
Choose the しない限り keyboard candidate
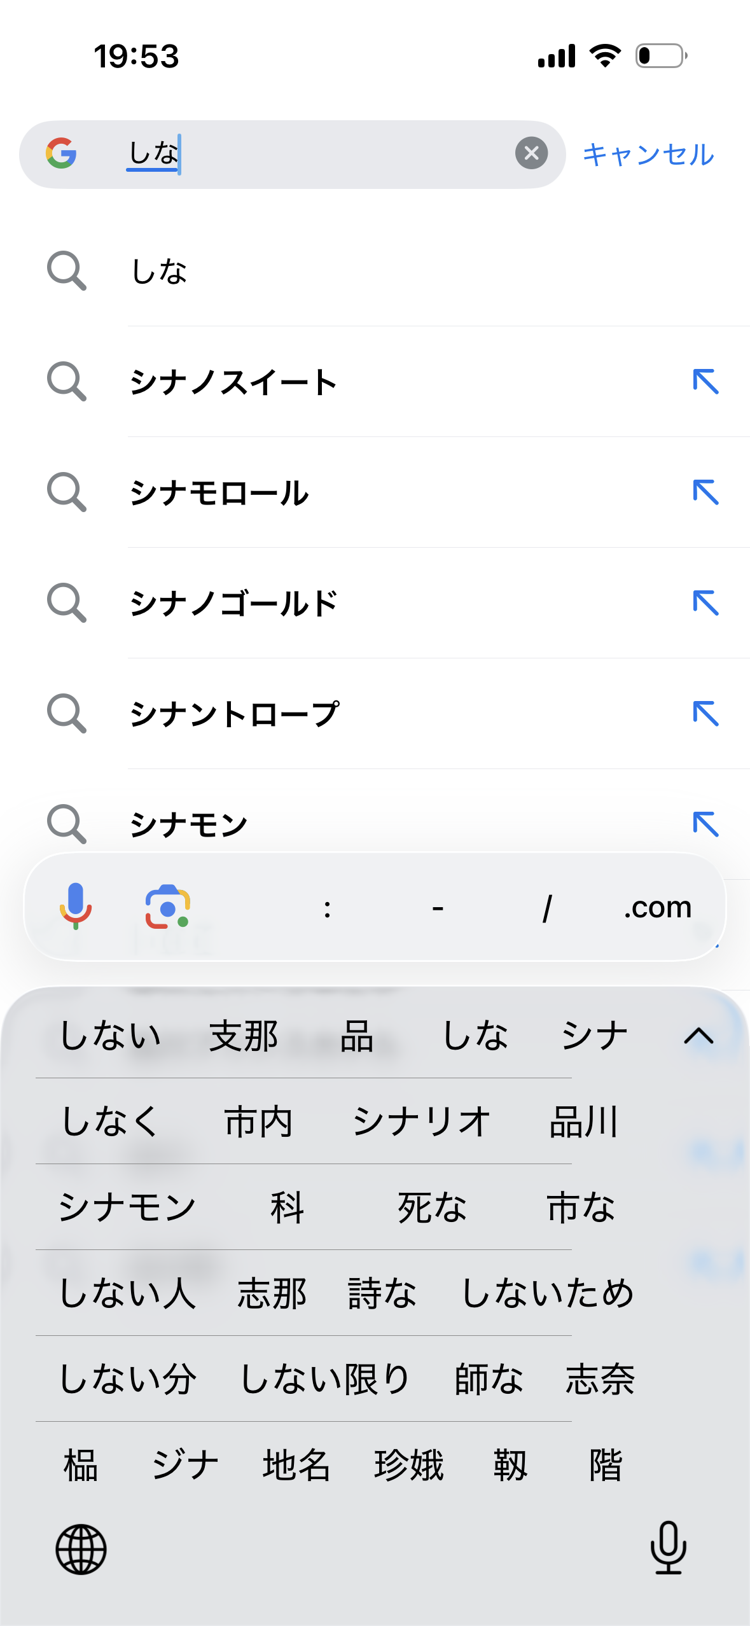[x=324, y=1379]
